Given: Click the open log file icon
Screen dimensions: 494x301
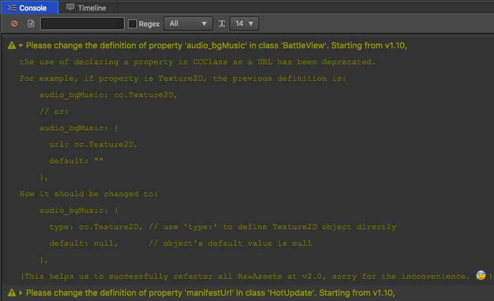Looking at the screenshot, I should pos(31,24).
